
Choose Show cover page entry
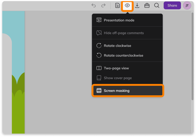(127, 78)
